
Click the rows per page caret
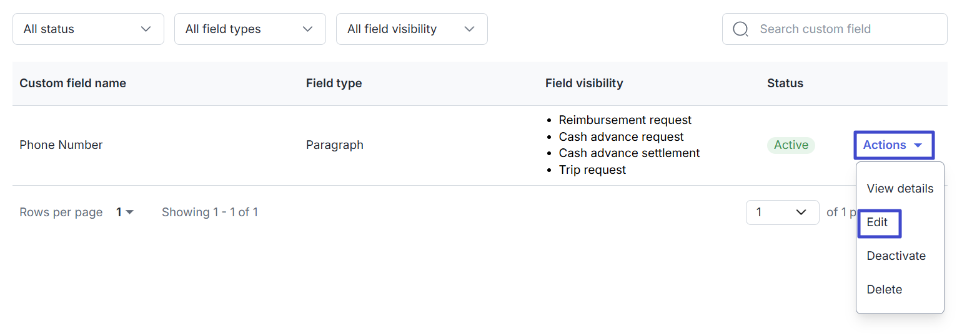pyautogui.click(x=130, y=212)
